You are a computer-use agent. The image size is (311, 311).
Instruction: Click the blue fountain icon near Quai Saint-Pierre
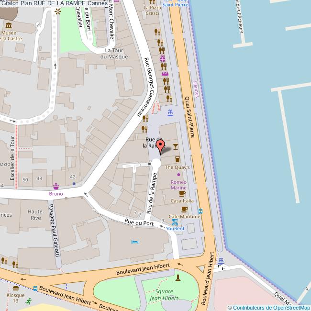click(170, 113)
